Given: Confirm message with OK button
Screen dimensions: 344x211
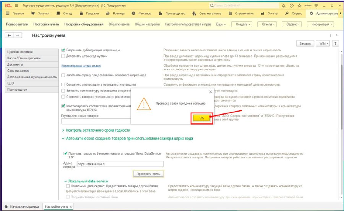Looking at the screenshot, I should (201, 118).
